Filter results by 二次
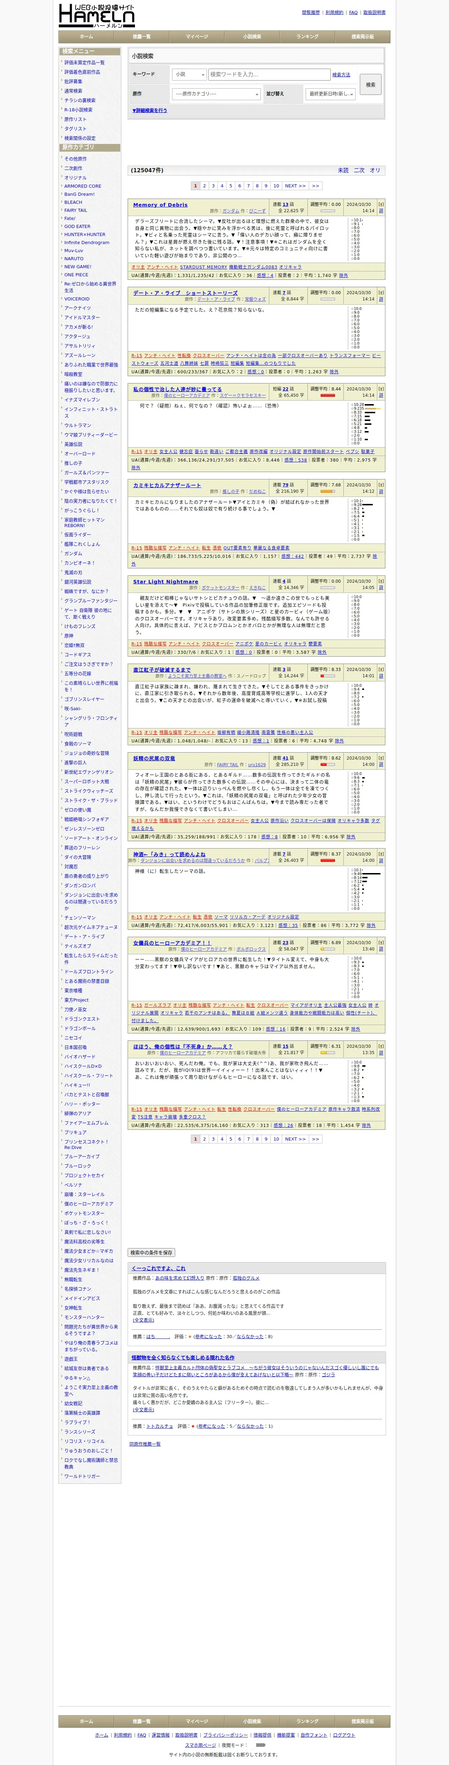 click(359, 170)
